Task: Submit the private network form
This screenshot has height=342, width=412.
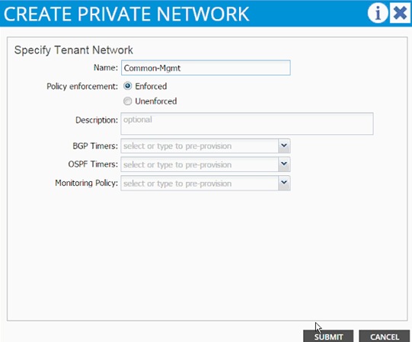Action: (328, 336)
